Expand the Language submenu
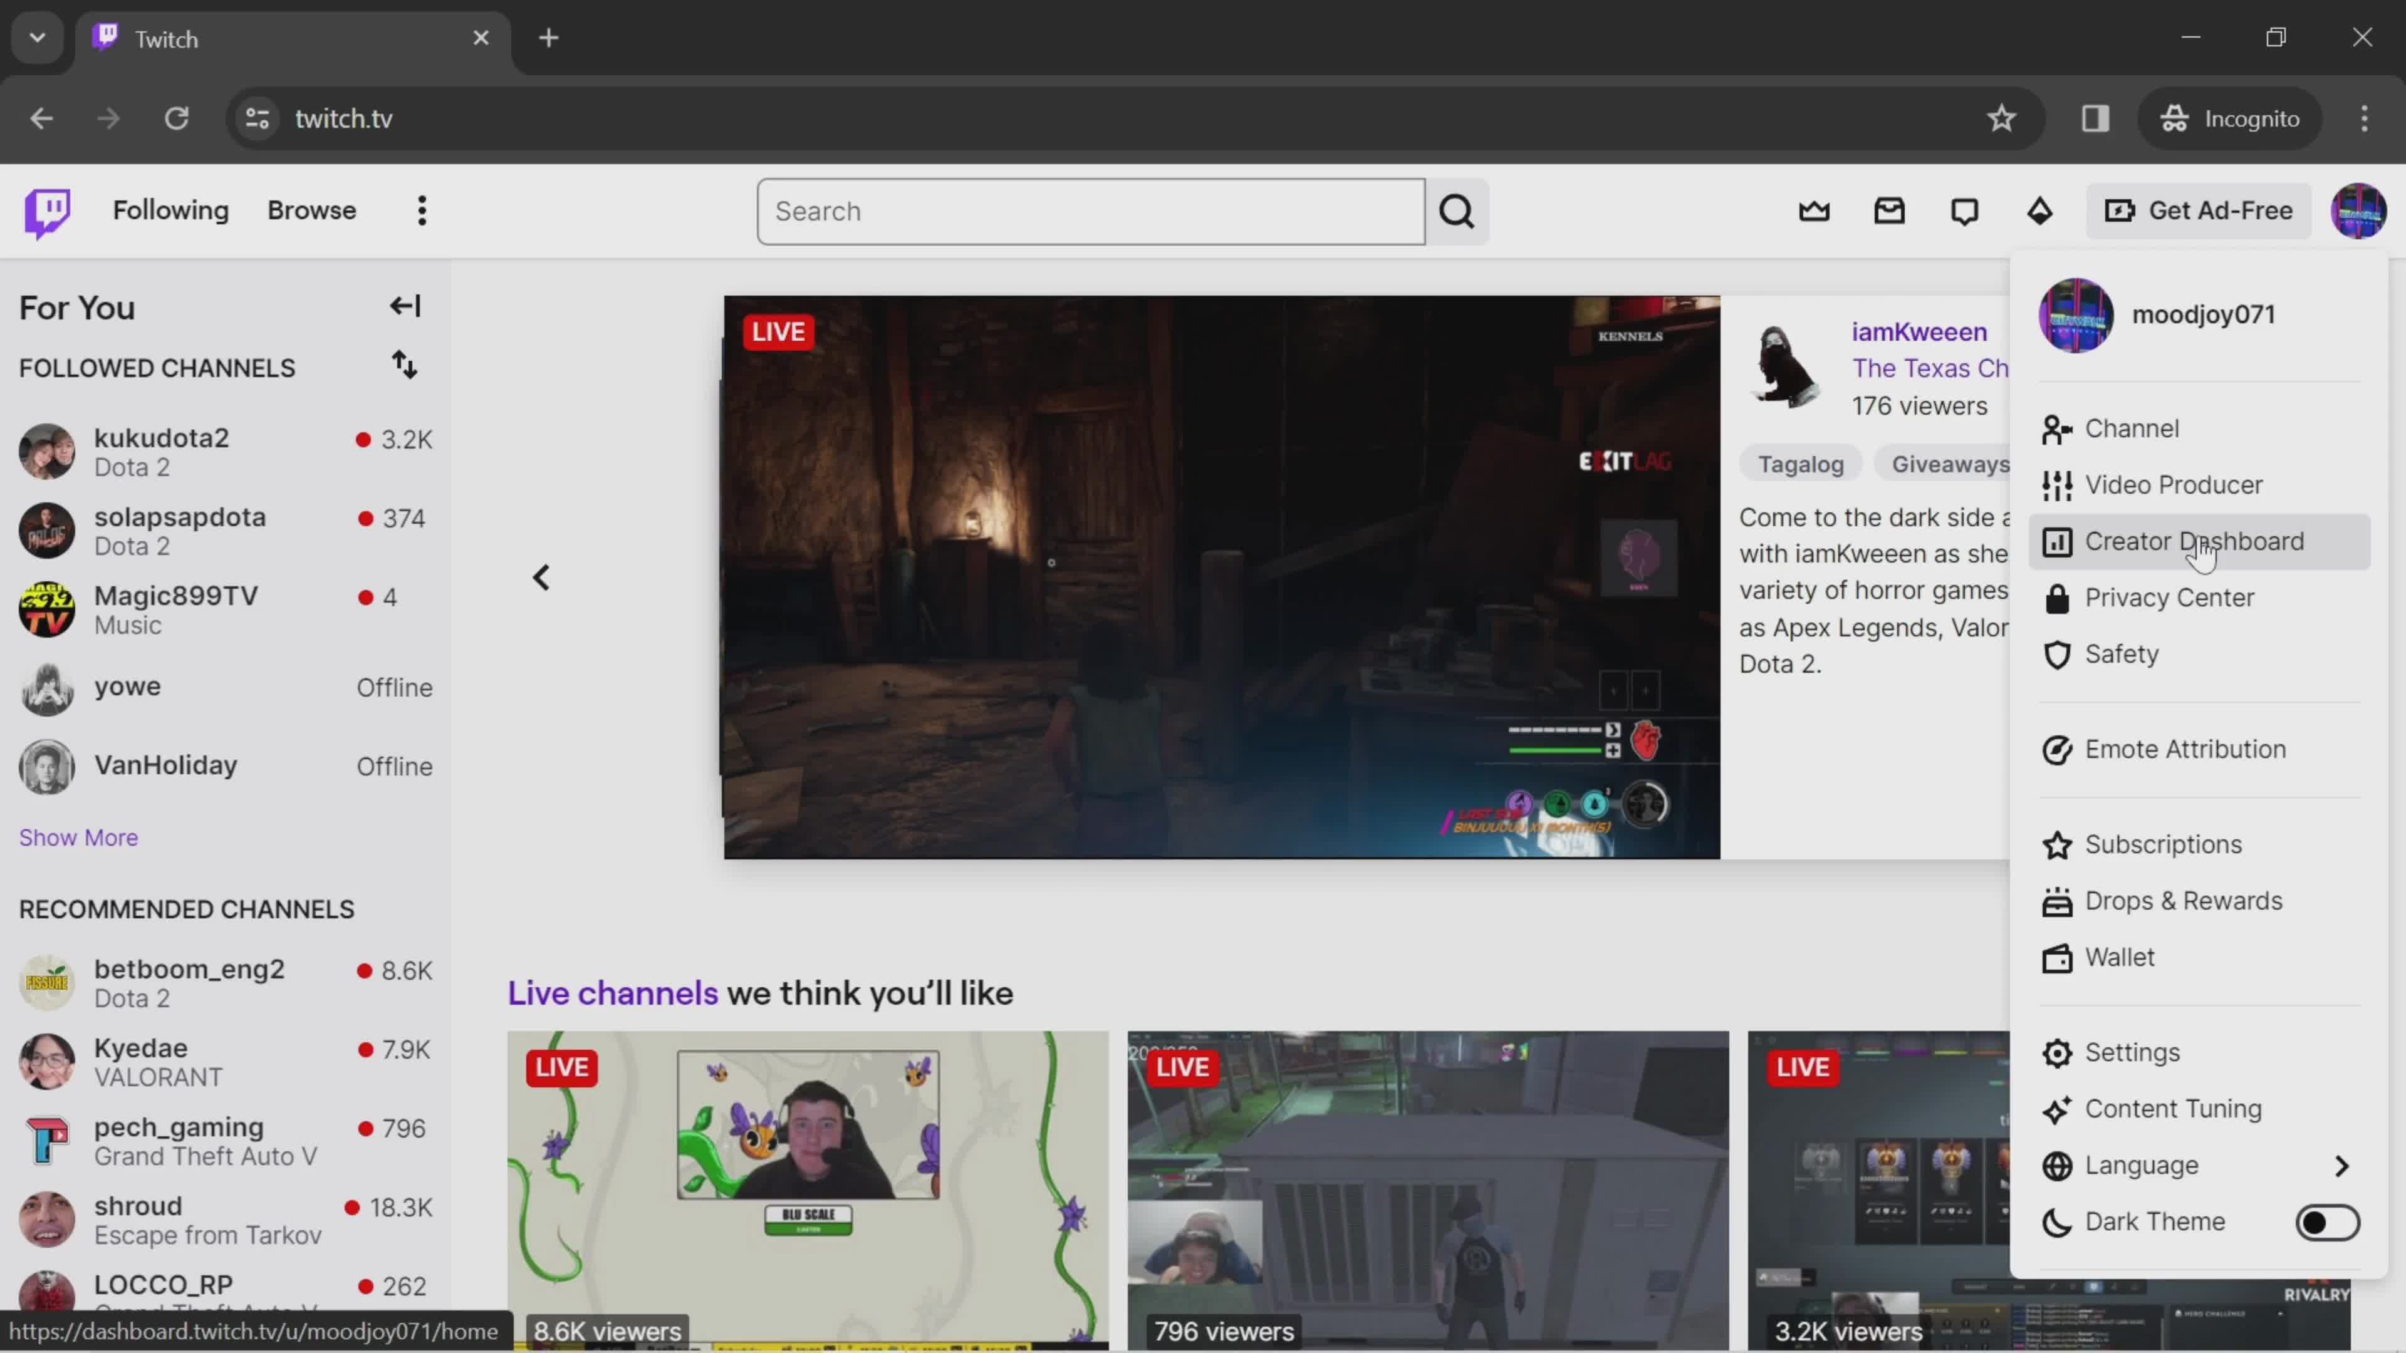Image resolution: width=2406 pixels, height=1353 pixels. coord(2200,1165)
